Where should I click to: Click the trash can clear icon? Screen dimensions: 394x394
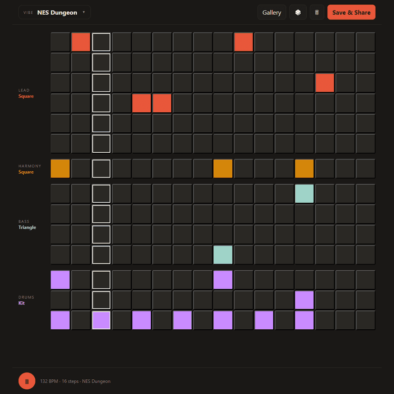click(317, 12)
